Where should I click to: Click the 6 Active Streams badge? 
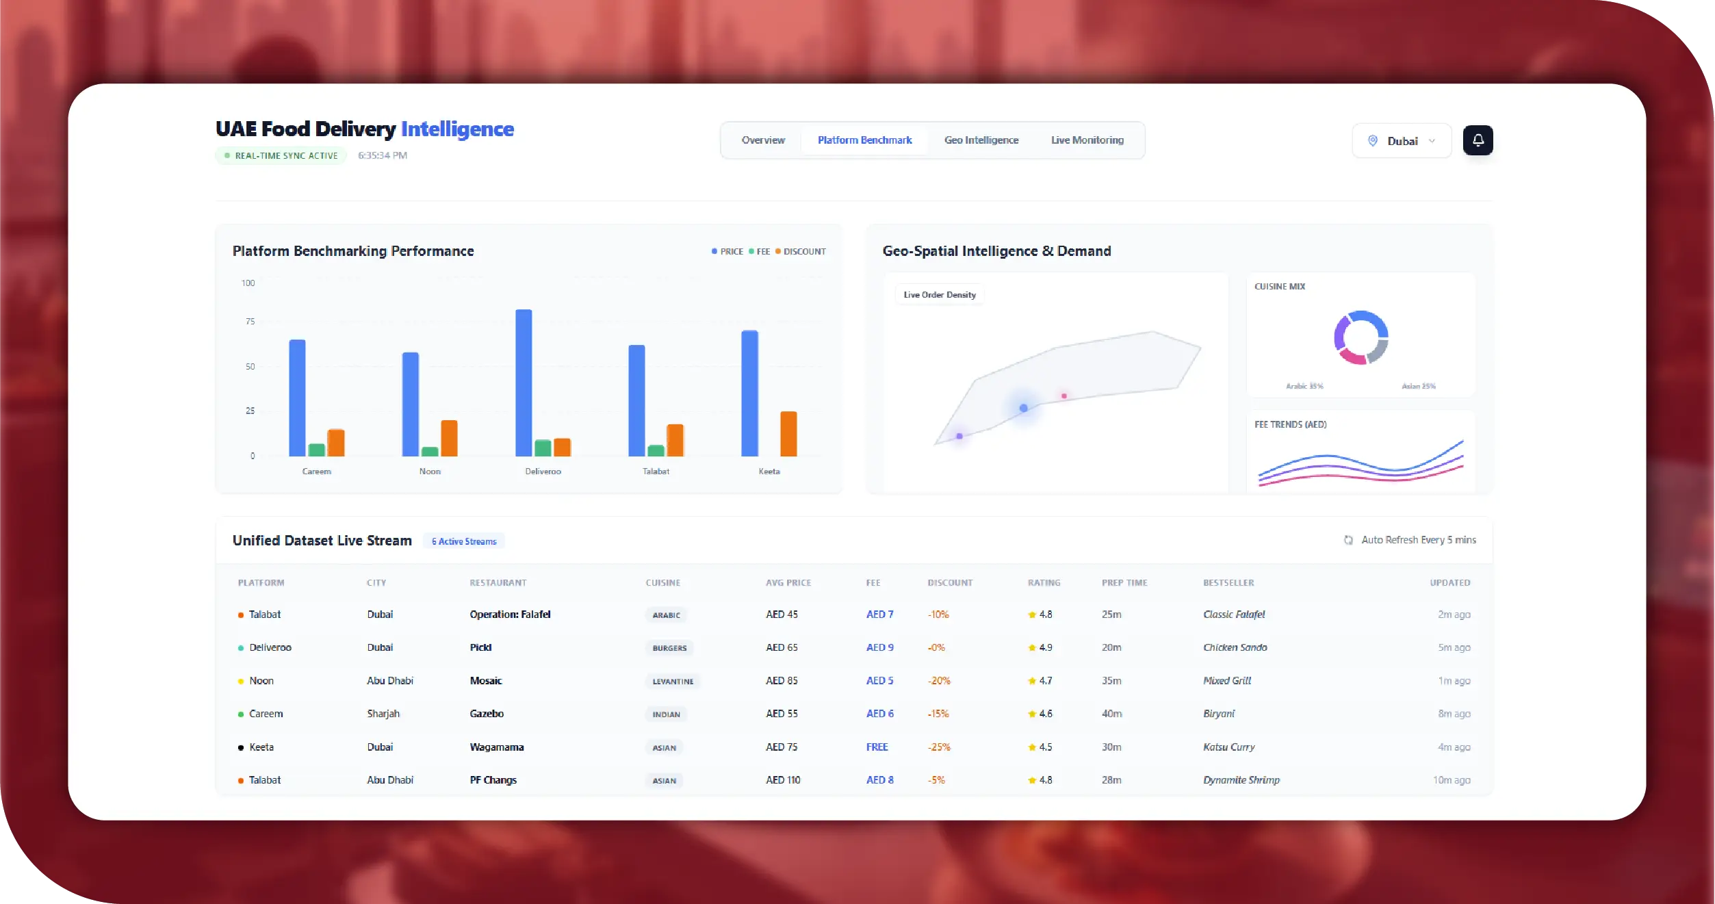pyautogui.click(x=464, y=541)
